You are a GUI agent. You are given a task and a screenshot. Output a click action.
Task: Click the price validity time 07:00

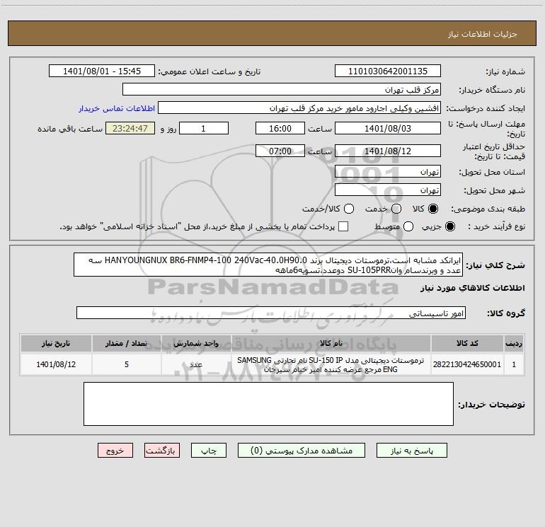click(x=280, y=151)
